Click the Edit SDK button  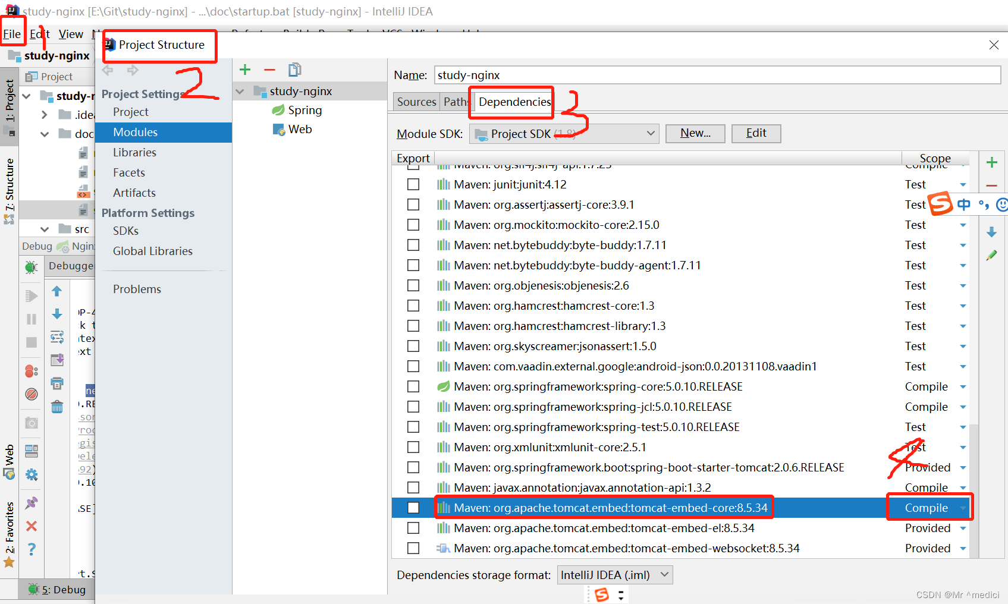click(756, 133)
